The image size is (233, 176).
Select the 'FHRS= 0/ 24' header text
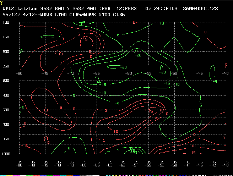[x=142, y=9]
